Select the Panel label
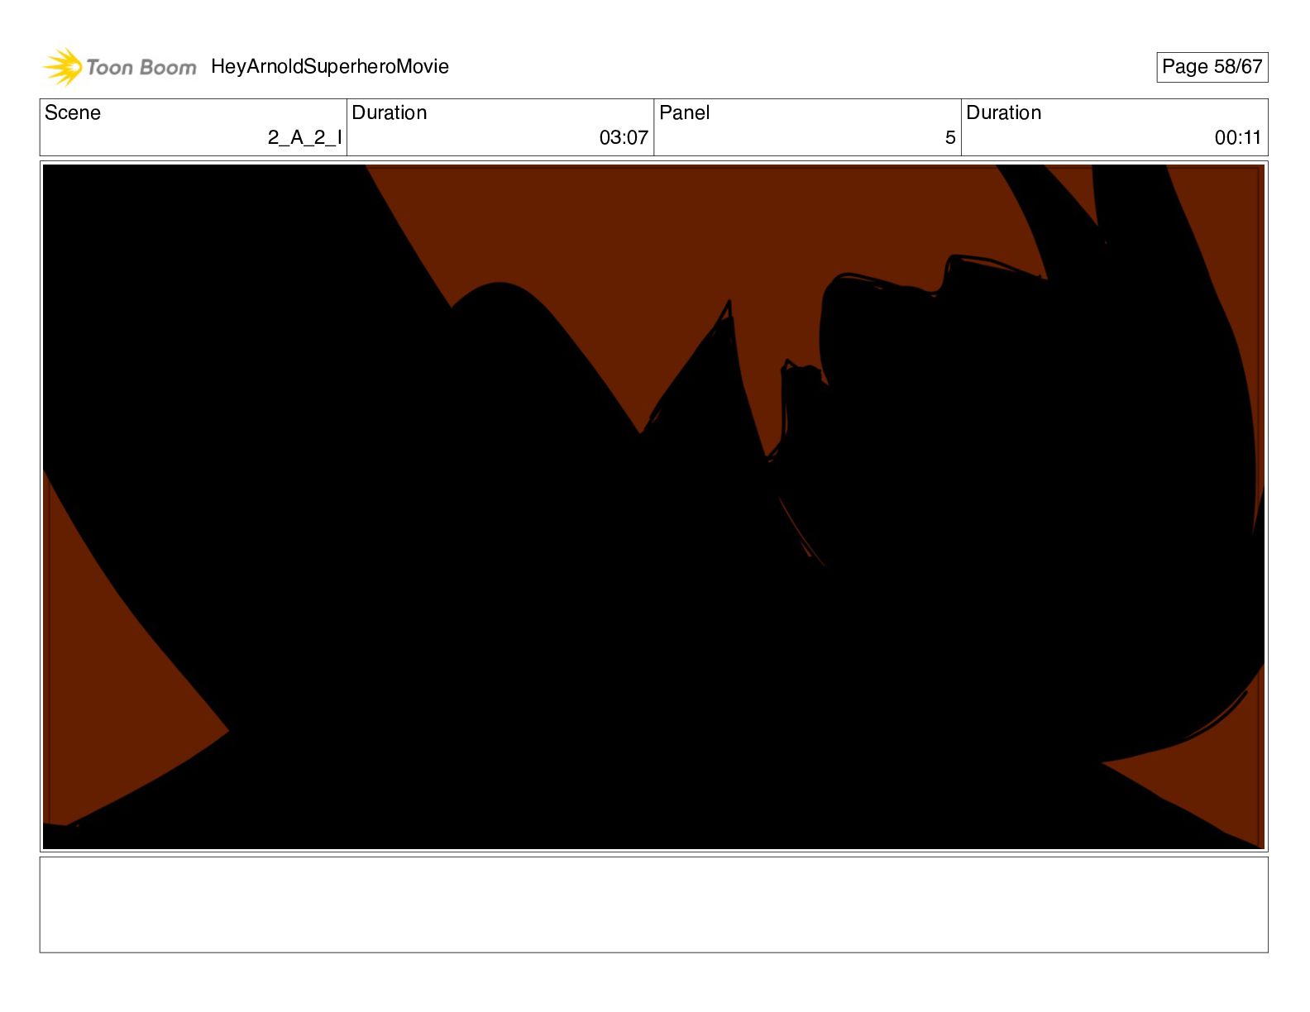Image resolution: width=1310 pixels, height=1012 pixels. click(x=685, y=112)
